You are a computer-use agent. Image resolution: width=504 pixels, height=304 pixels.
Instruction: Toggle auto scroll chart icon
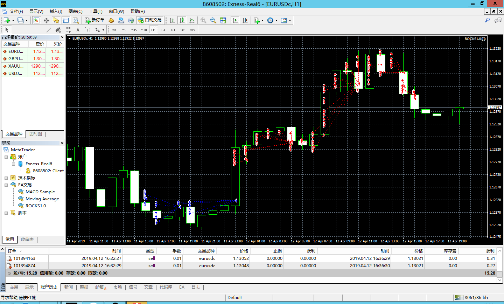(235, 20)
